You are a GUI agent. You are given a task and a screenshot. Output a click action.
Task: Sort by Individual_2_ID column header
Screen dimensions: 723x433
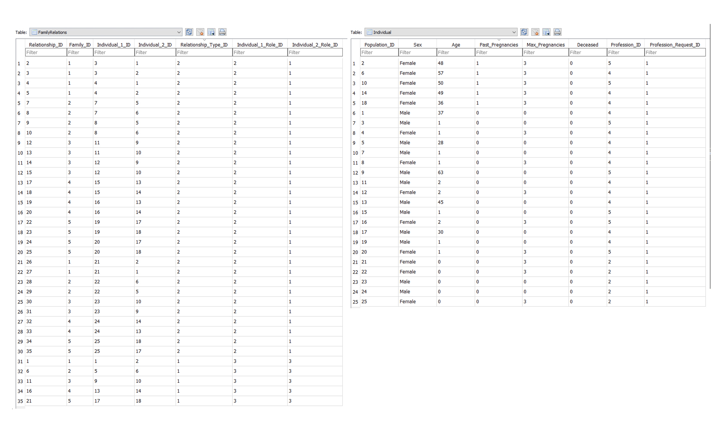155,45
